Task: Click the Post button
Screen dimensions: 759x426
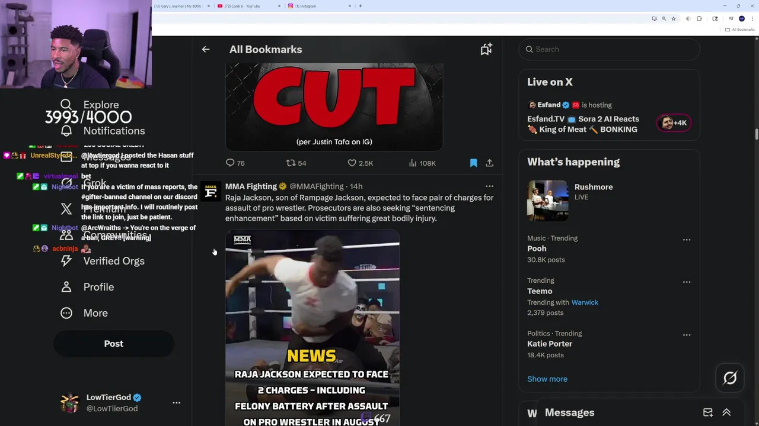Action: (x=113, y=344)
